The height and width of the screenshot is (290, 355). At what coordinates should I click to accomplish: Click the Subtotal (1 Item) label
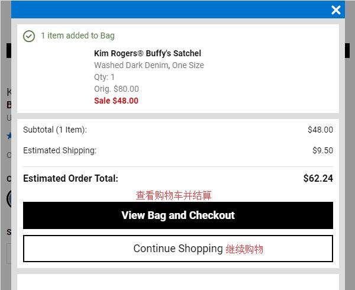pyautogui.click(x=55, y=130)
